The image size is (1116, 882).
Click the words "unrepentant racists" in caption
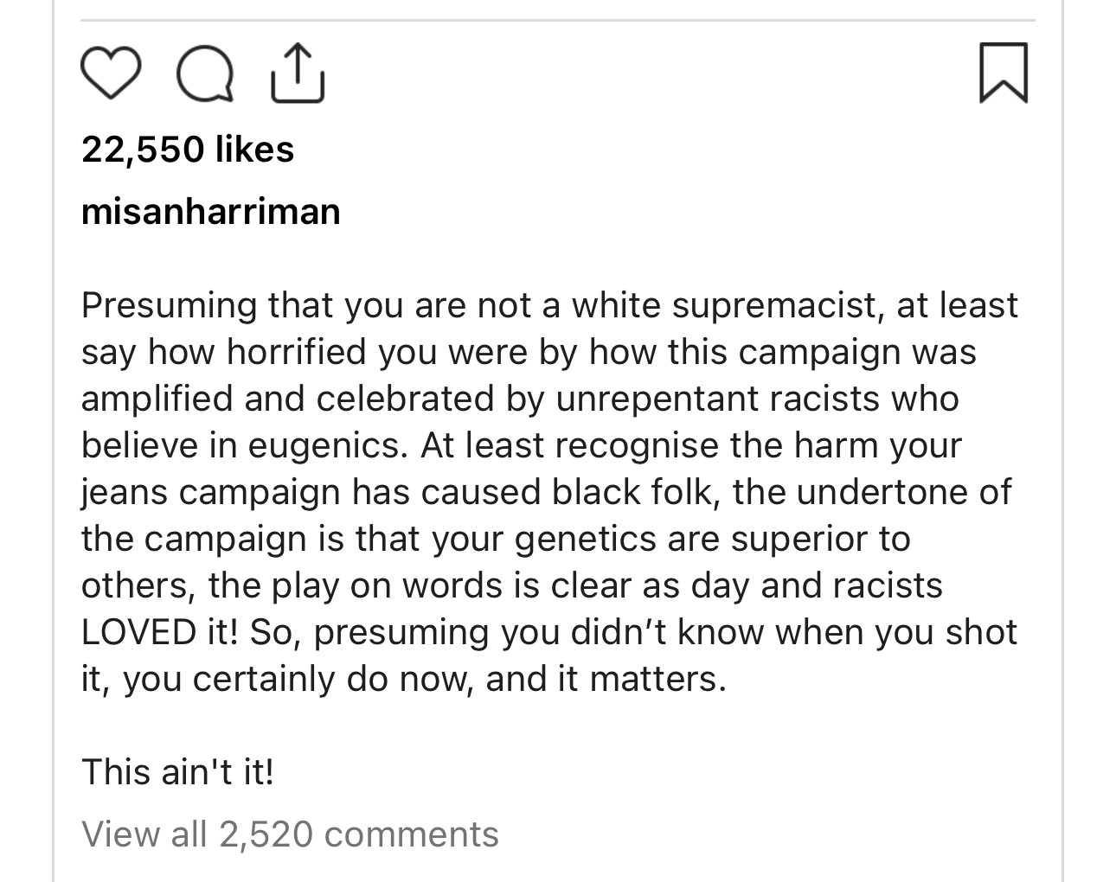(x=716, y=399)
